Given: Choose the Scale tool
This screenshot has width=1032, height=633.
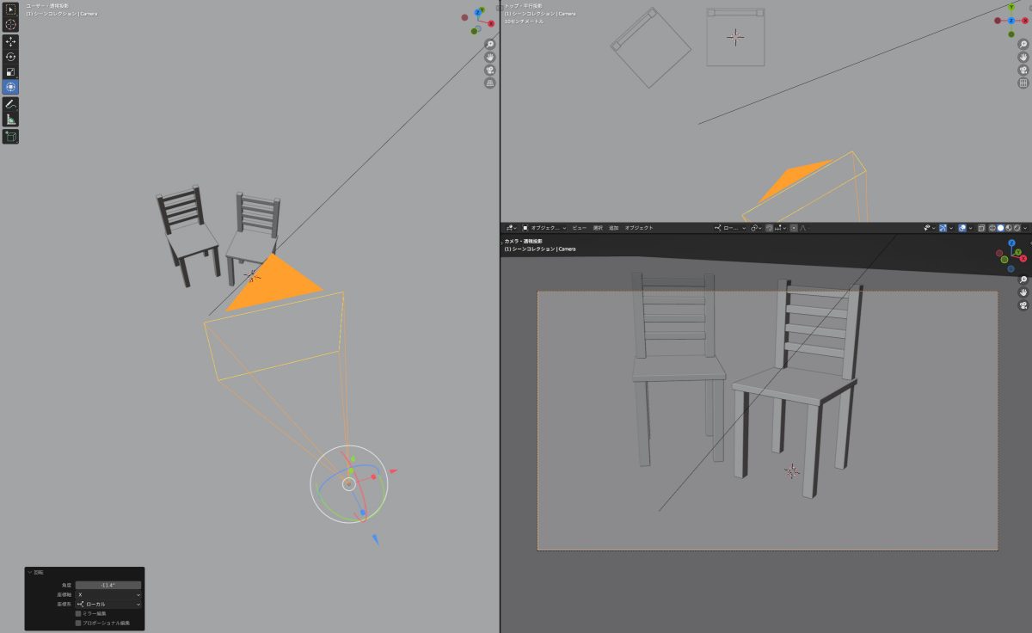Looking at the screenshot, I should (x=10, y=72).
